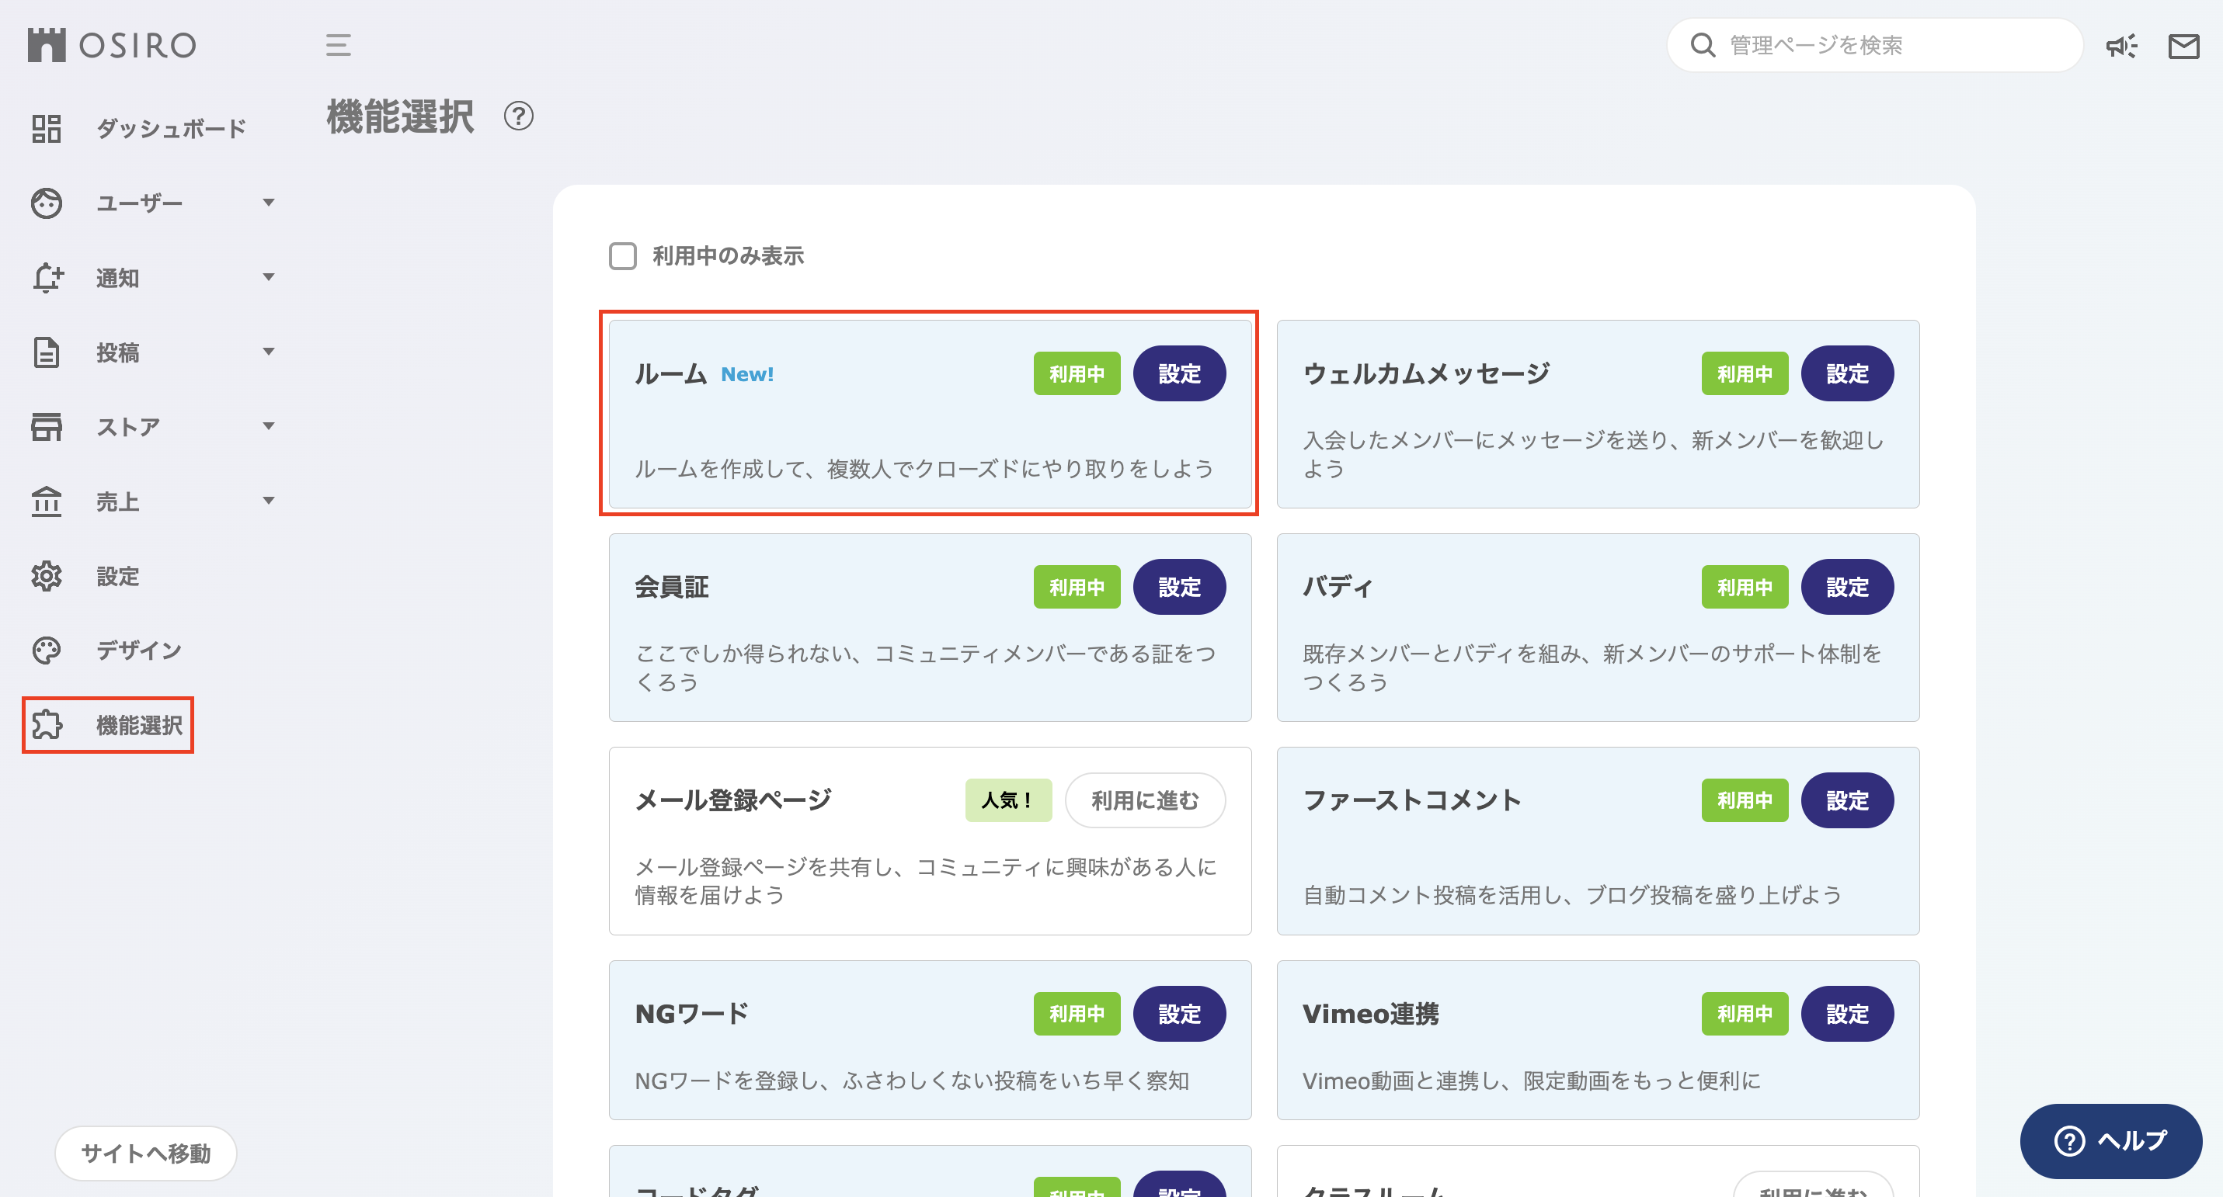Click 設定 button on 会員証 card

1179,588
